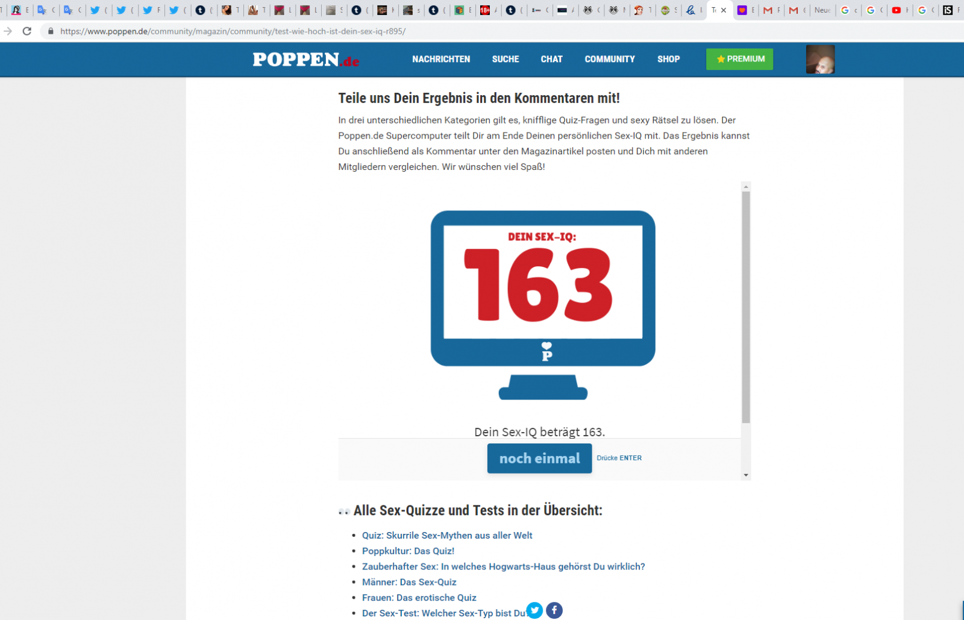The image size is (964, 620).
Task: Share via the round Twitter icon
Action: pyautogui.click(x=534, y=610)
